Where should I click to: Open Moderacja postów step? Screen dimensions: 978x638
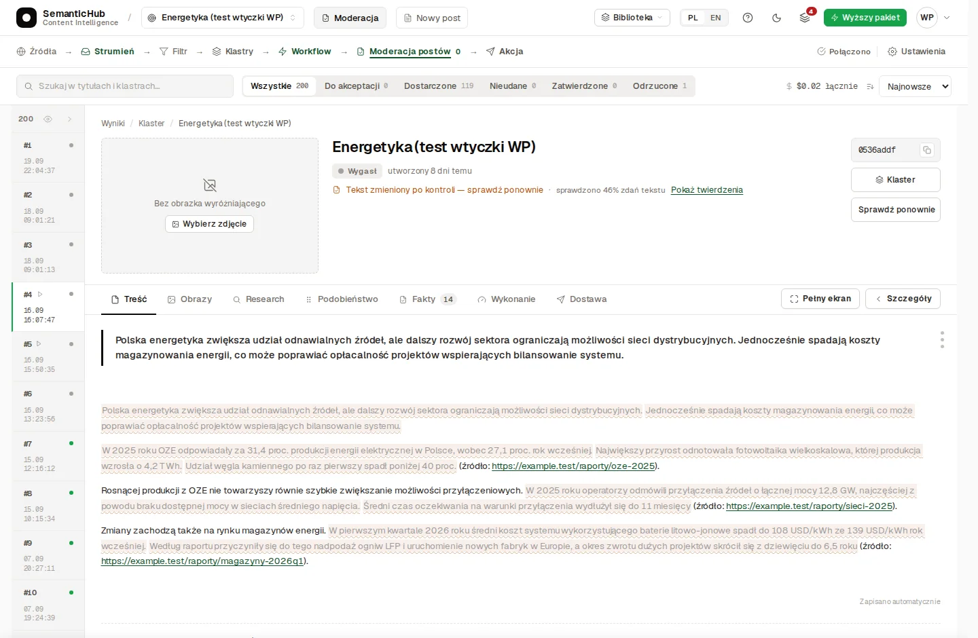408,52
